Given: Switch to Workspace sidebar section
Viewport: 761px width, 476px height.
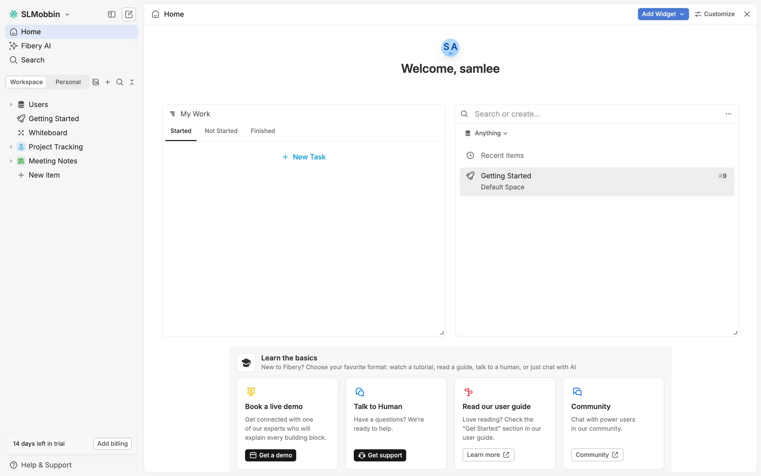Looking at the screenshot, I should tap(27, 82).
